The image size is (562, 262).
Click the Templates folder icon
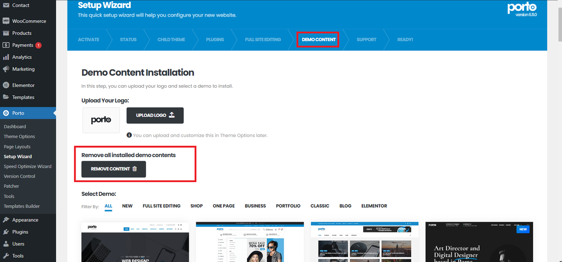[x=6, y=97]
